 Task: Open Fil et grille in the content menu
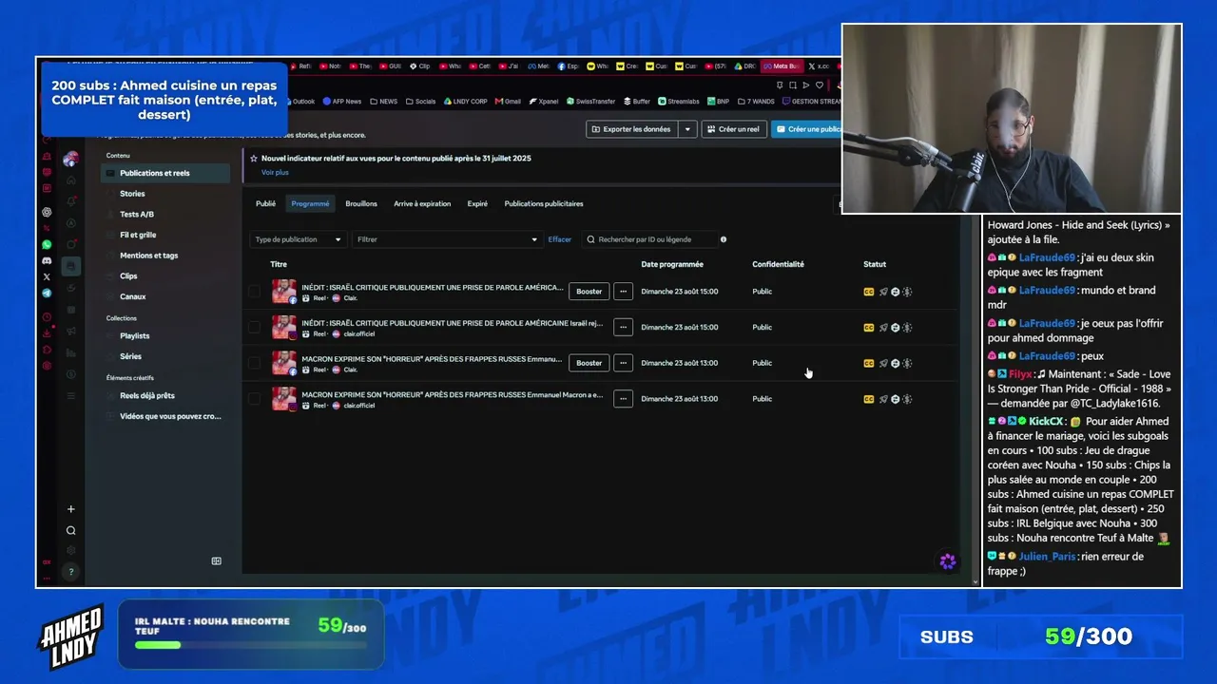point(138,235)
